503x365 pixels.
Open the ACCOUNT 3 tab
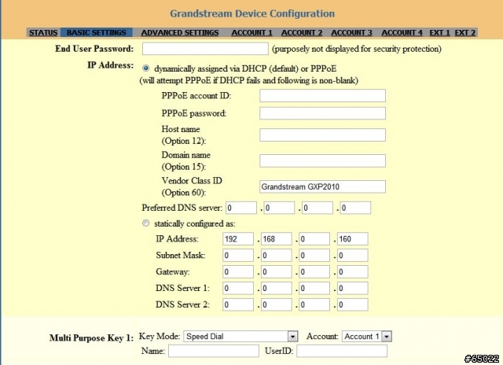(x=351, y=33)
